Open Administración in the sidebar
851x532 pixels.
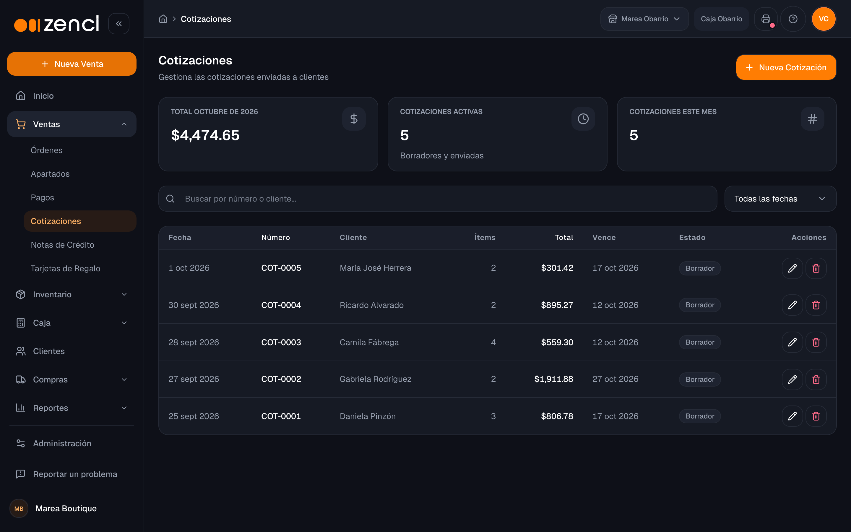click(72, 443)
